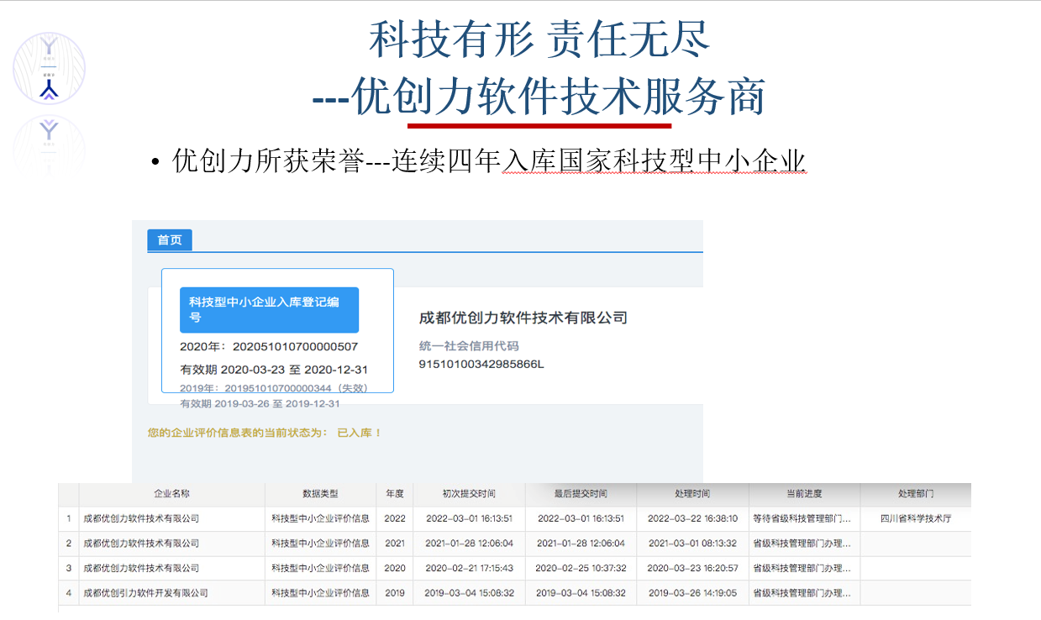1041x620 pixels.
Task: Click the 统一社会信用代码 label
Action: coord(469,346)
